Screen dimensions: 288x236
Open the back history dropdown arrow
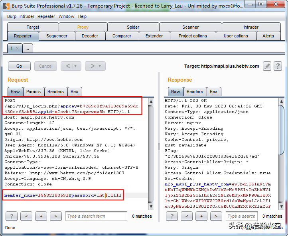pyautogui.click(x=75, y=66)
